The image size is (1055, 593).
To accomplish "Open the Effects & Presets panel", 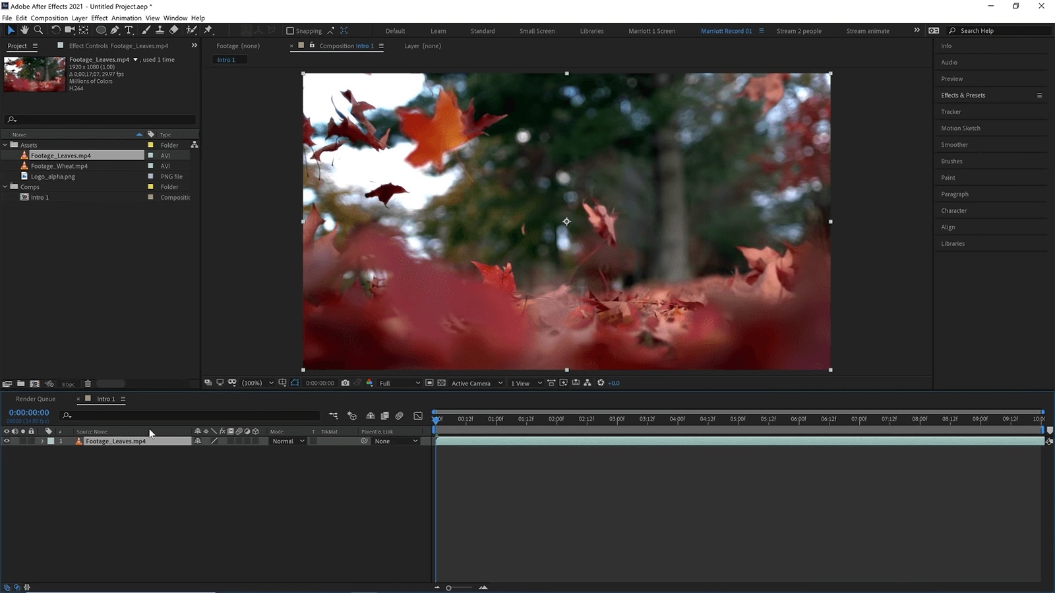I will coord(963,95).
